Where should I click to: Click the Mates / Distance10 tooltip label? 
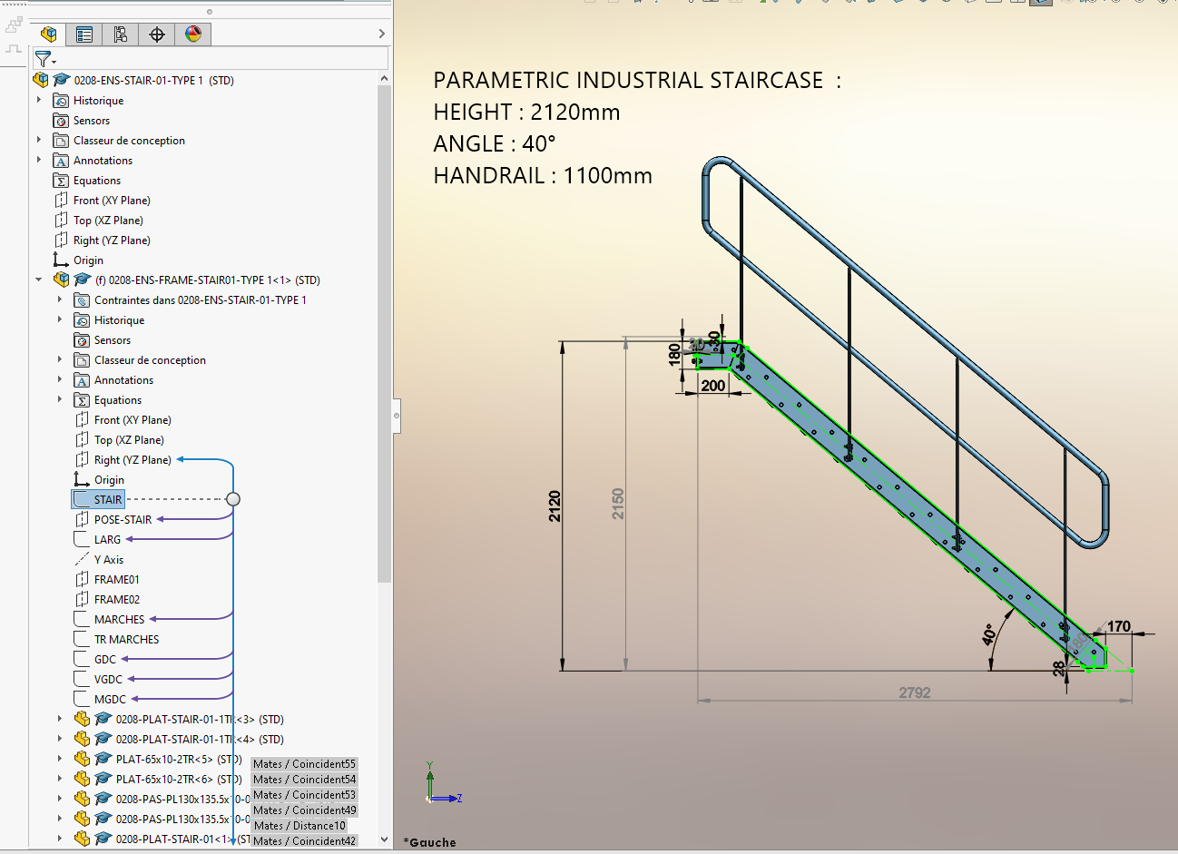point(299,826)
